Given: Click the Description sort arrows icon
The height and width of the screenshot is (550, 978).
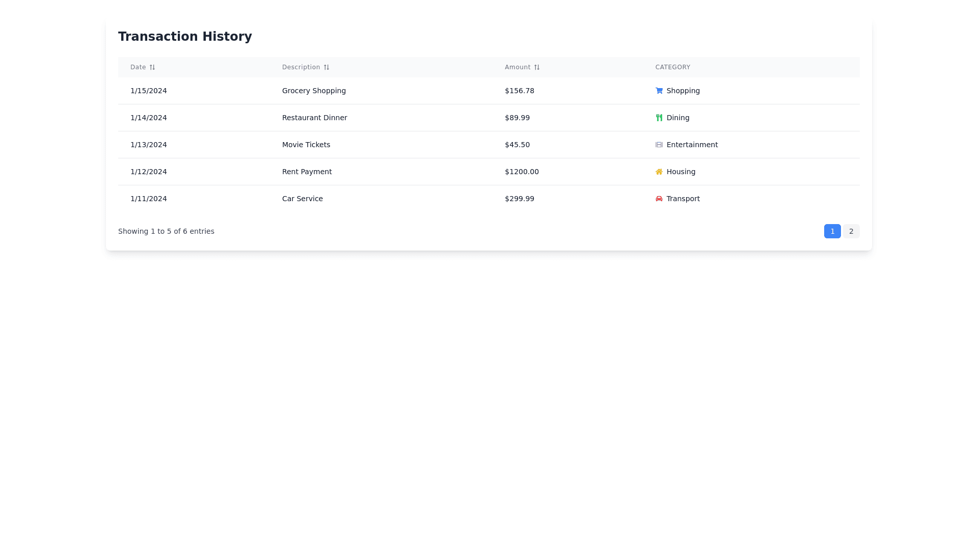Looking at the screenshot, I should click(326, 67).
